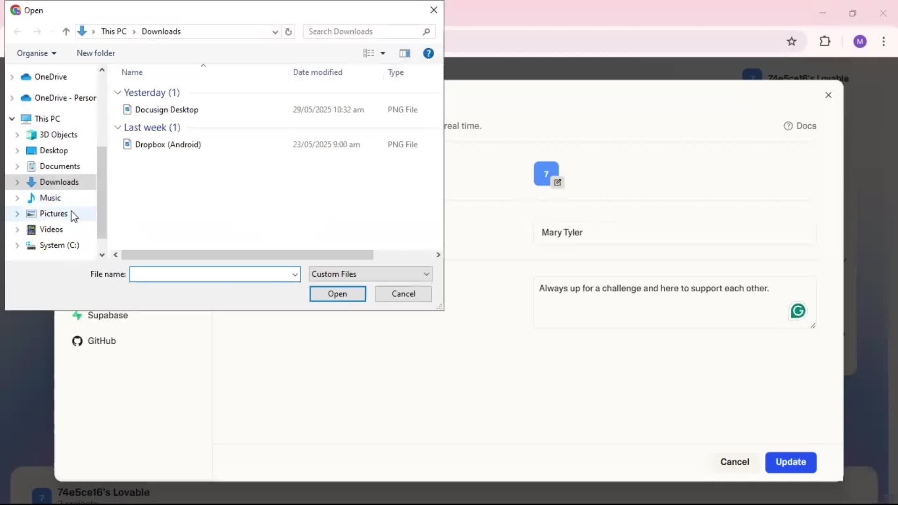The image size is (898, 505).
Task: Open the Docs link in the modal
Action: pos(800,126)
